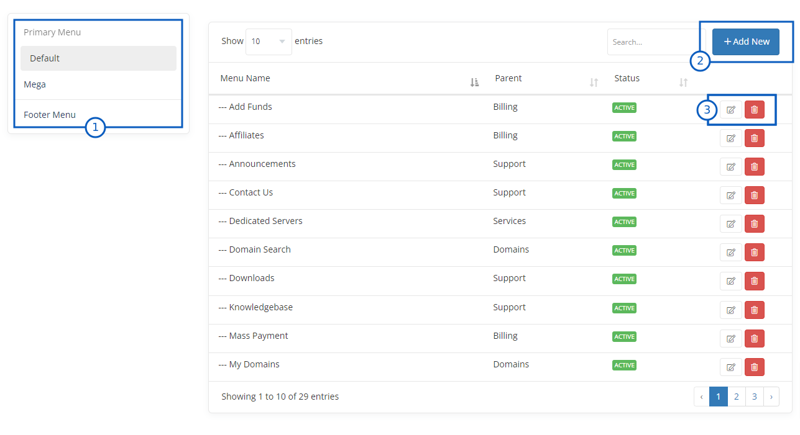Image resolution: width=800 pixels, height=435 pixels.
Task: Delete the Add Funds menu entry
Action: coord(754,110)
